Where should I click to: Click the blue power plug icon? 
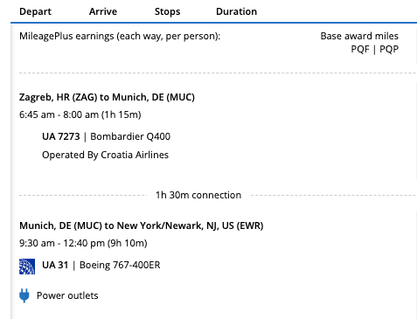tap(24, 295)
